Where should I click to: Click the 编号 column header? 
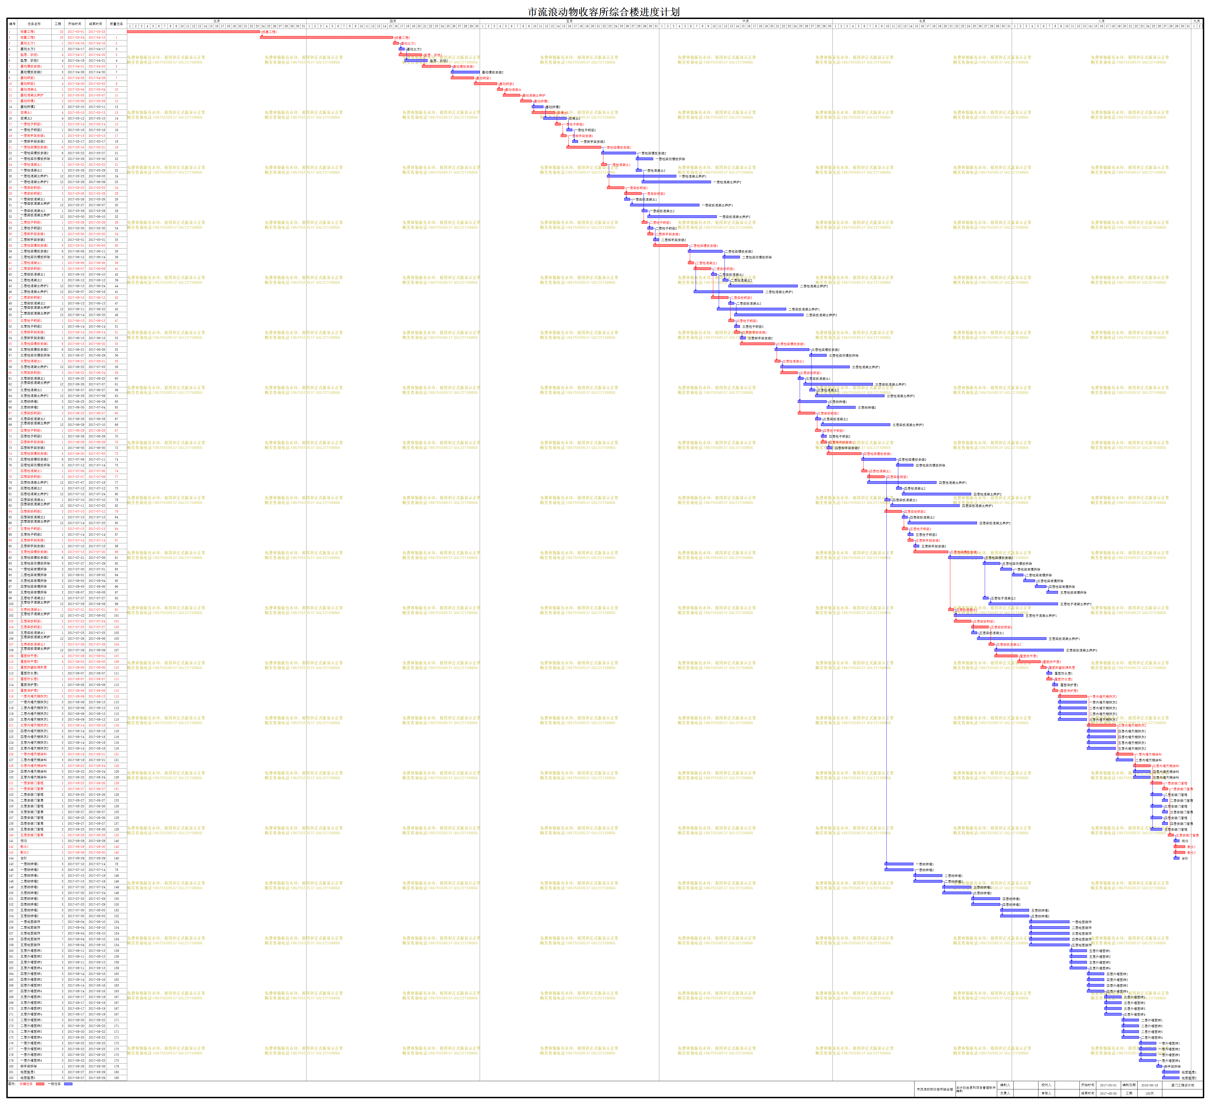pos(13,24)
